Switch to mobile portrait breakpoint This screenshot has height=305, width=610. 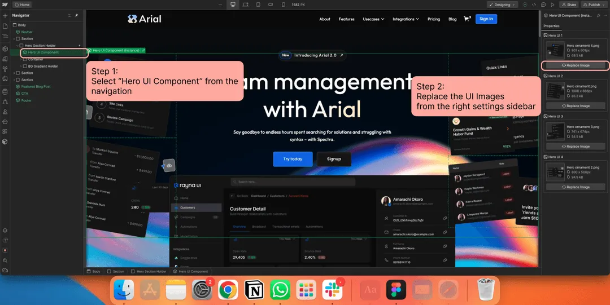click(283, 5)
